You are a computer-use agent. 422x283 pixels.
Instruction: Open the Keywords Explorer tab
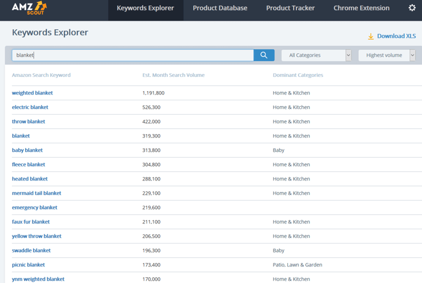click(145, 8)
